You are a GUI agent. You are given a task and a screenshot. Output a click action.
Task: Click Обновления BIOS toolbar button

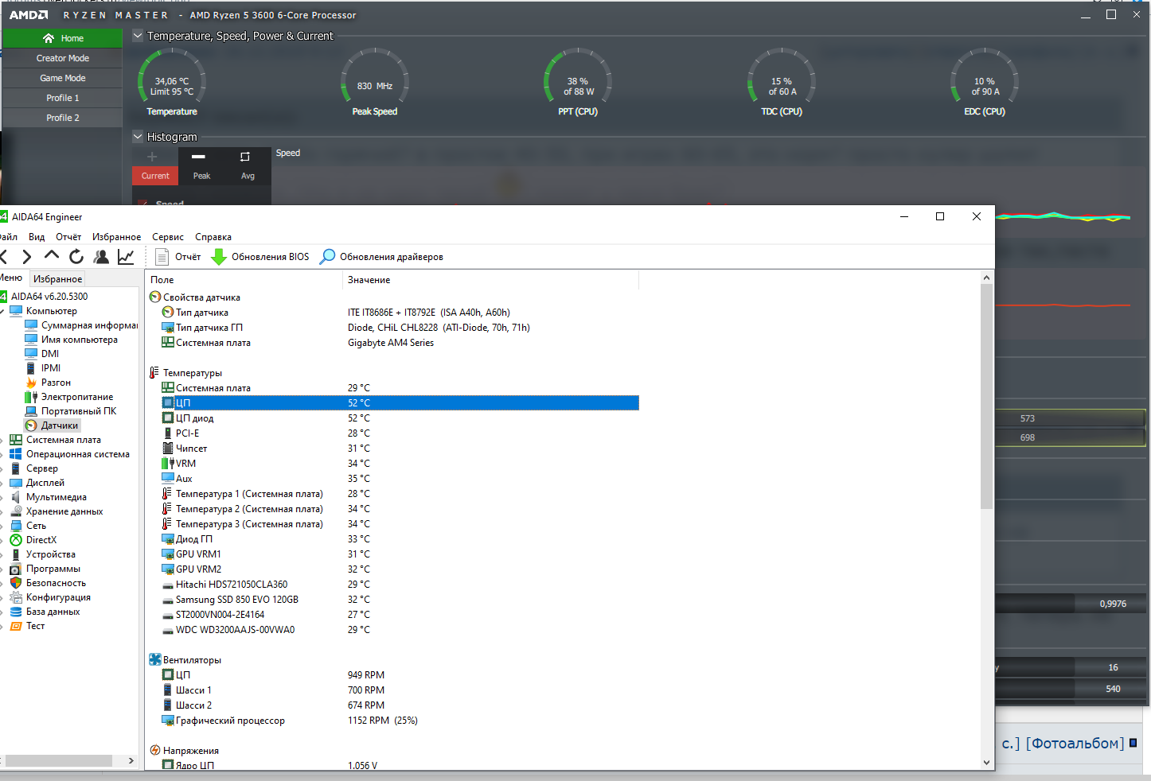(x=260, y=257)
